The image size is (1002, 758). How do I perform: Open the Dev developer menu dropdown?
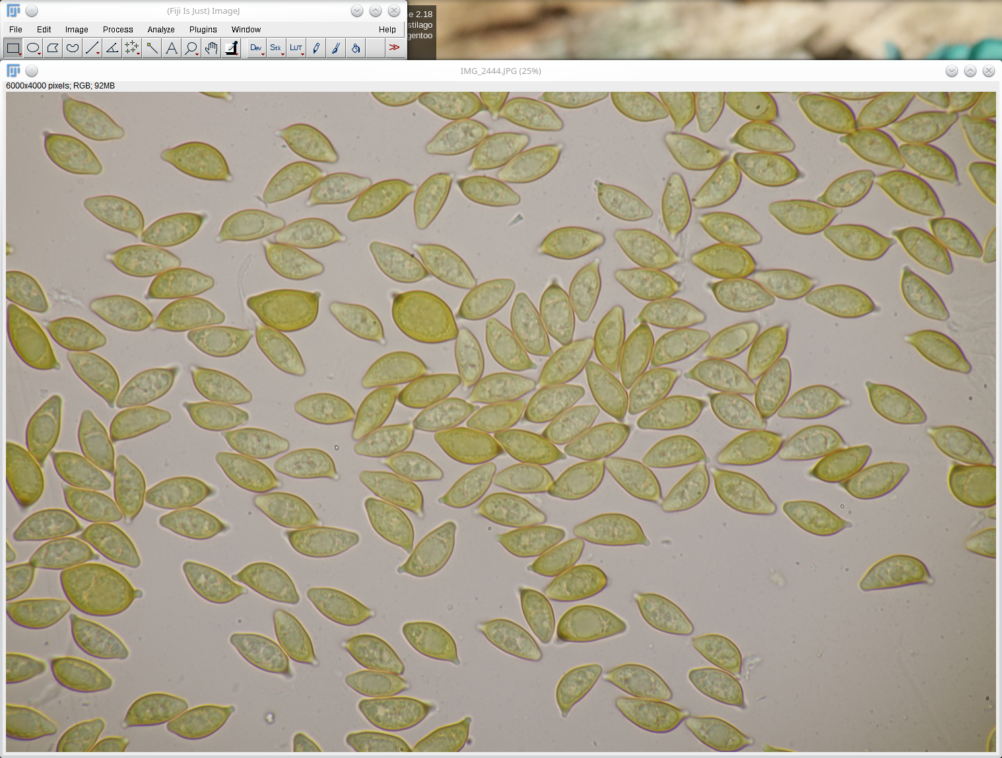pyautogui.click(x=256, y=48)
